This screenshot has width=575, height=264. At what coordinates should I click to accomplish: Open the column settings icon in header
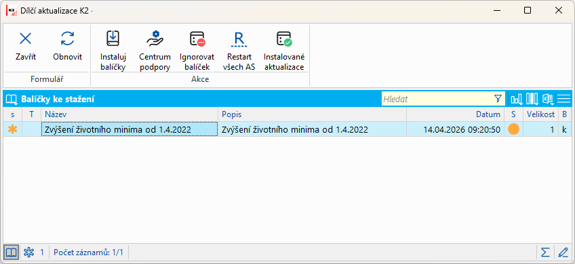point(532,99)
